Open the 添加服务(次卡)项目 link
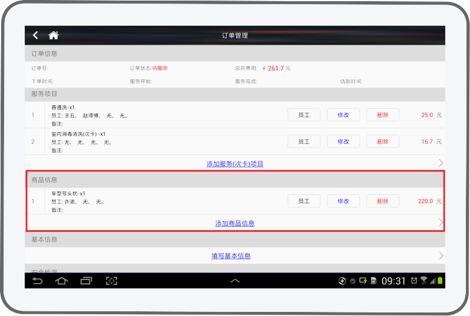Image resolution: width=470 pixels, height=316 pixels. point(235,164)
